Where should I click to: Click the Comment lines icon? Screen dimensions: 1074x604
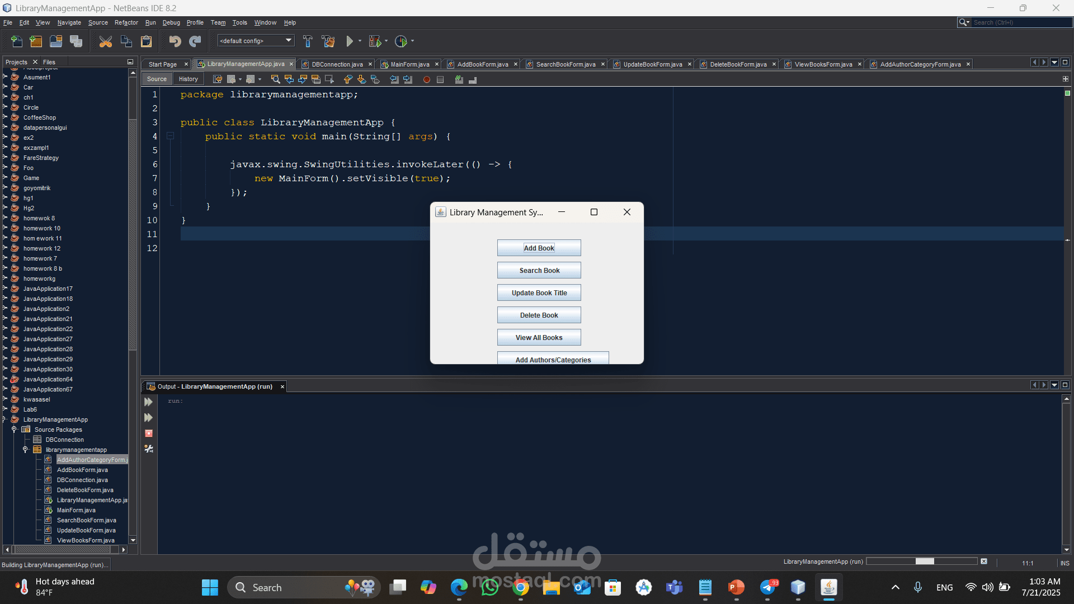[x=459, y=79]
